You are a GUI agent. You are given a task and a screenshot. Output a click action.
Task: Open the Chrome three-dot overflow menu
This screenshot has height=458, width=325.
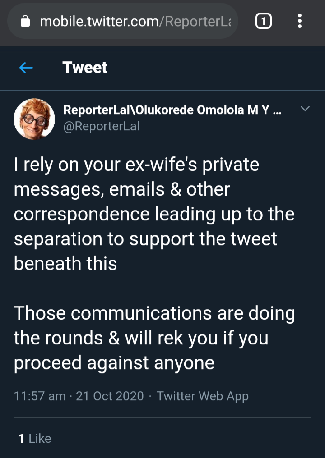click(x=300, y=21)
